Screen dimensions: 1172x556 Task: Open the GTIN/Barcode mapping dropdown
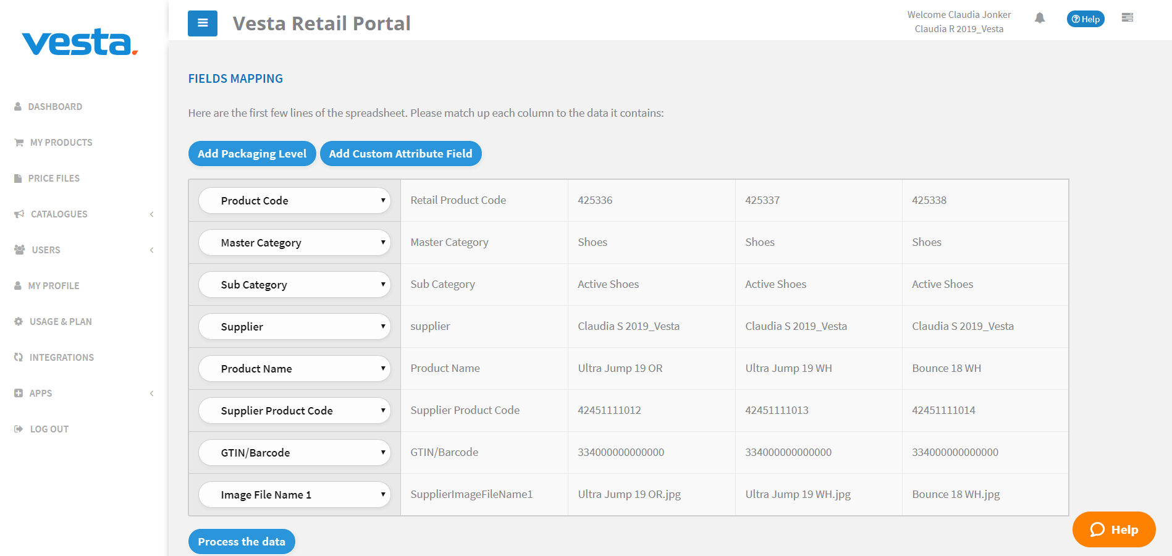[x=295, y=452]
